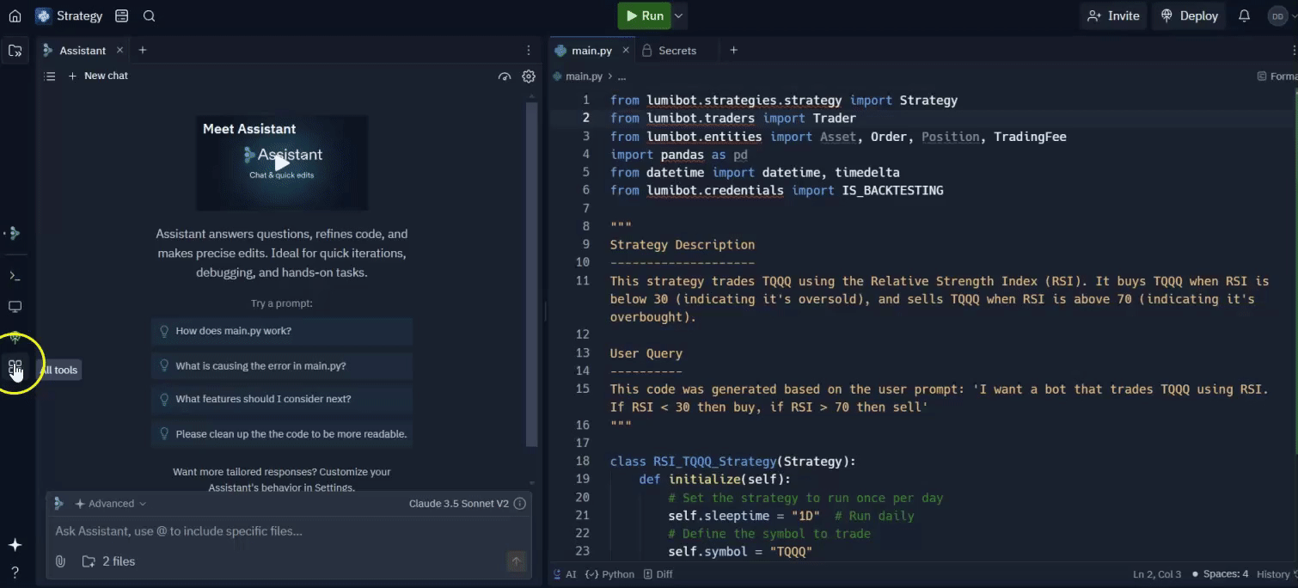Open the sparkle icon at sidebar bottom
The width and height of the screenshot is (1298, 588).
coord(15,545)
